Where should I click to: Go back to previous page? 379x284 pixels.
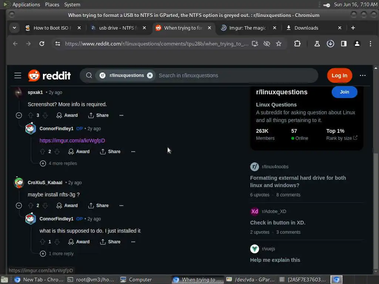15,44
